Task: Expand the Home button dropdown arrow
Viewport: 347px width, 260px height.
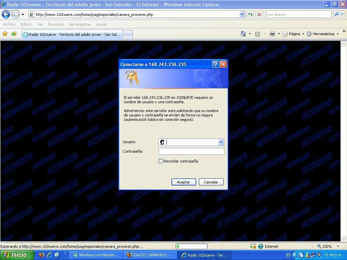Action: (250, 34)
